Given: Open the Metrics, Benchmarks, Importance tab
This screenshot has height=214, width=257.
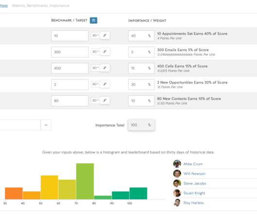Looking at the screenshot, I should point(41,5).
